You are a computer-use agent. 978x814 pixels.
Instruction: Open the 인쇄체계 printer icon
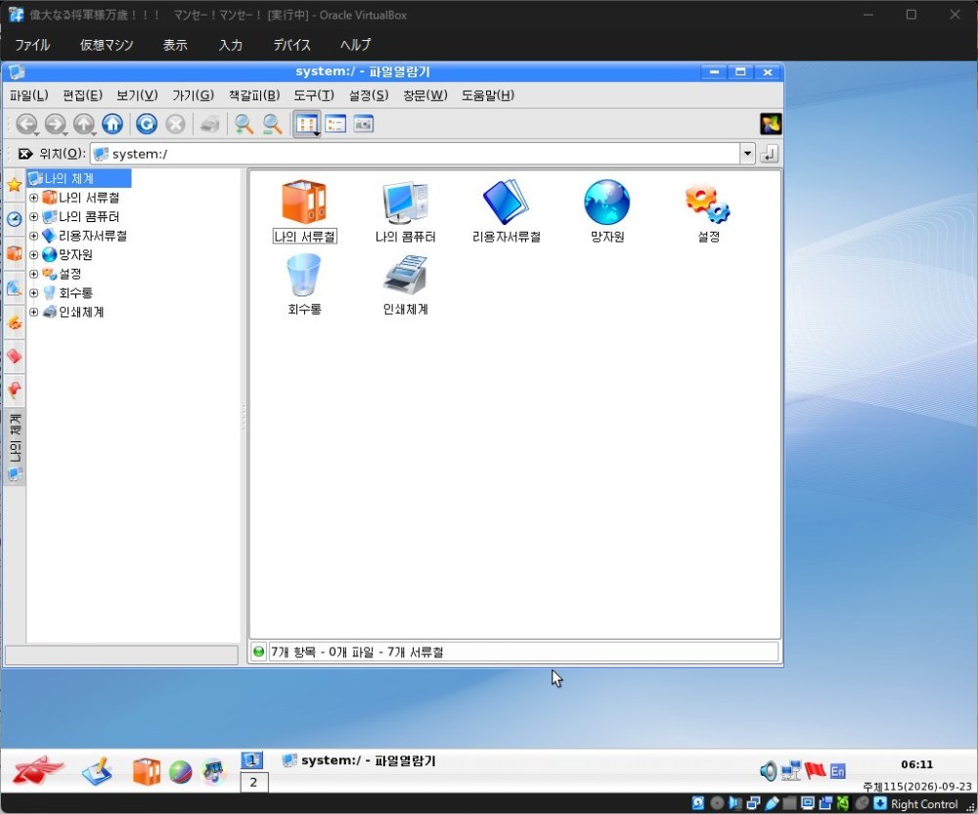tap(406, 285)
